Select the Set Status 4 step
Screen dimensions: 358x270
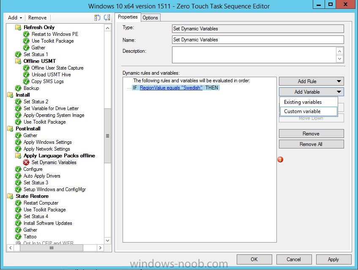tap(36, 216)
